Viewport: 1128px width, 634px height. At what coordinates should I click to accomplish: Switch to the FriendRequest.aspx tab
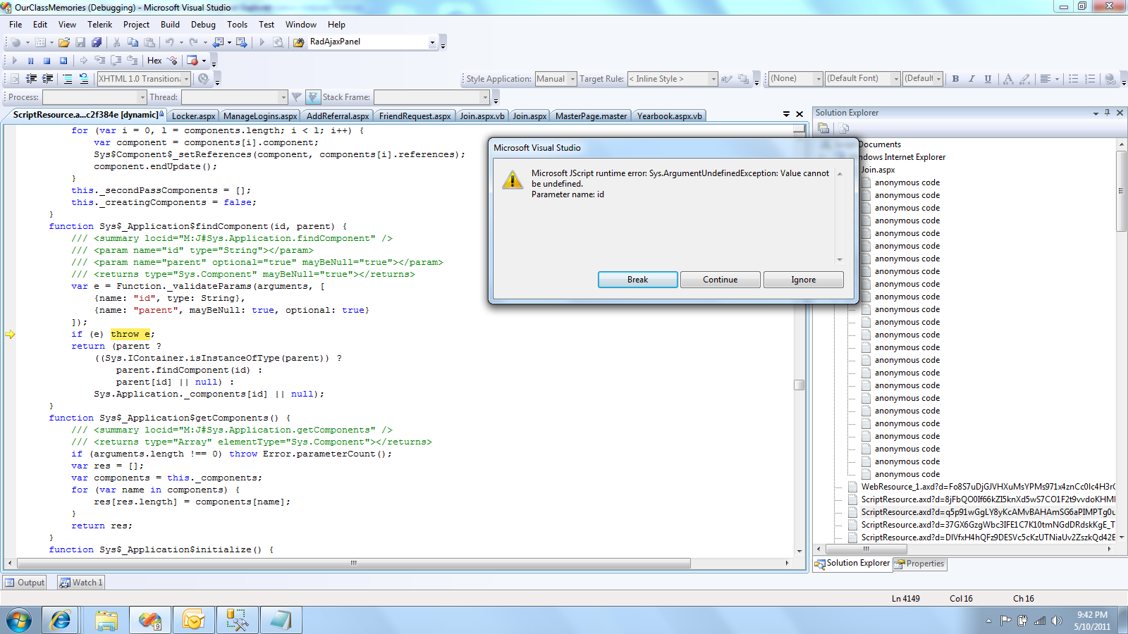415,116
